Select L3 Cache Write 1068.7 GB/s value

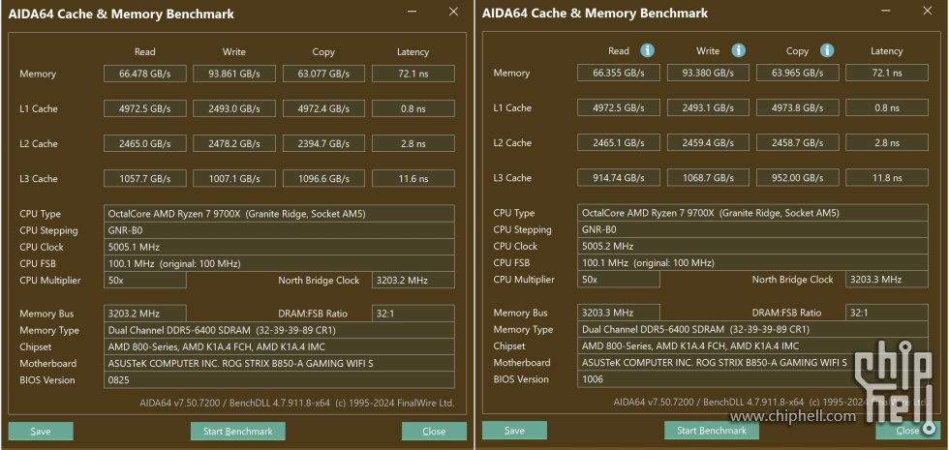click(x=708, y=178)
